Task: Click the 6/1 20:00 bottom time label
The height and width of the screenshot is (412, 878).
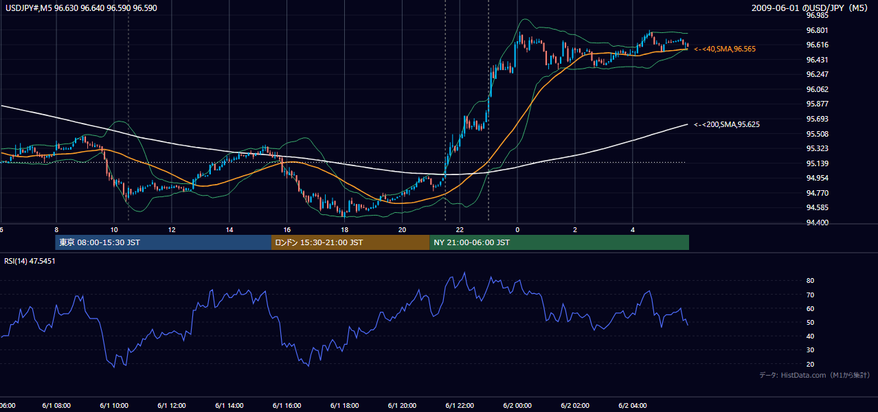Action: [403, 406]
